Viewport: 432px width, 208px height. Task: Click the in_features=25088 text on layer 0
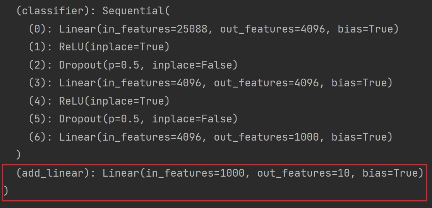(x=154, y=29)
